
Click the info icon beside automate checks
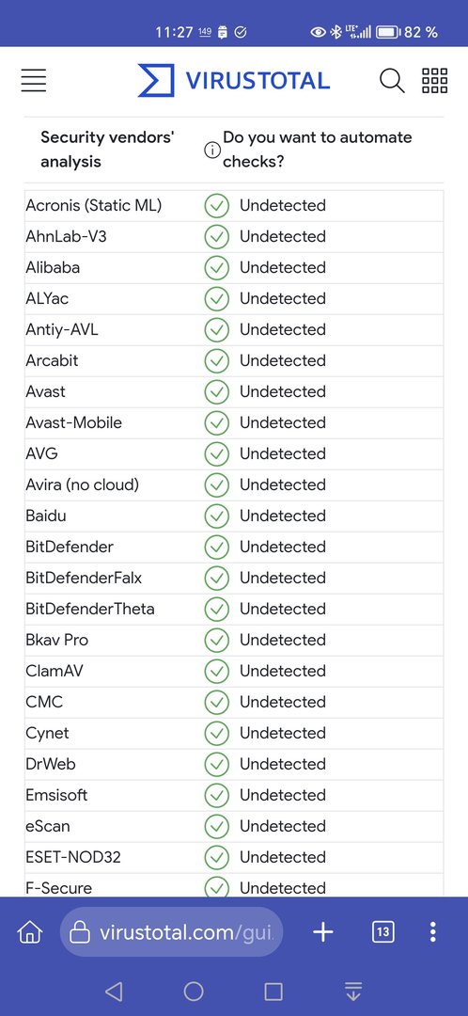[x=211, y=151]
